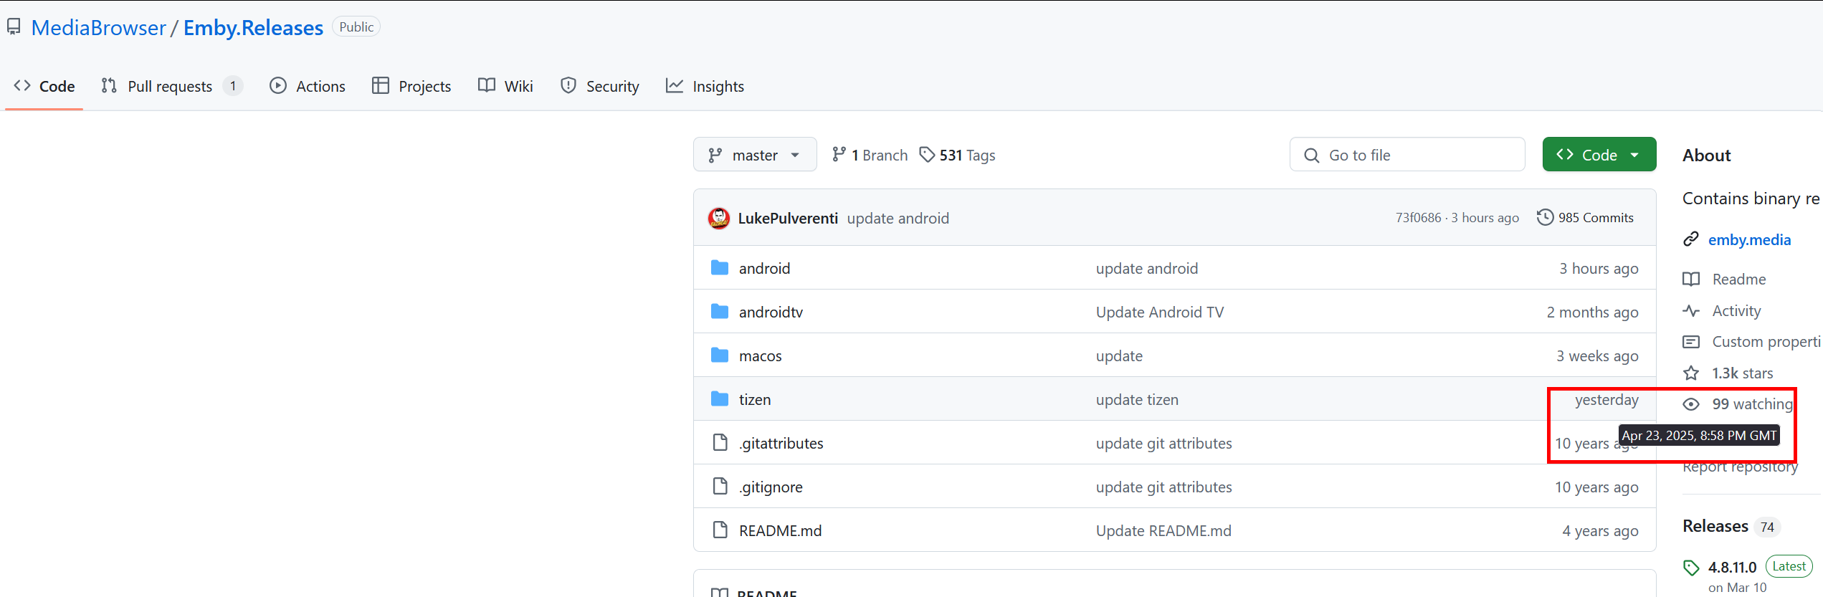Screen dimensions: 1823x597
Task: Click the README.md file icon
Action: [720, 530]
